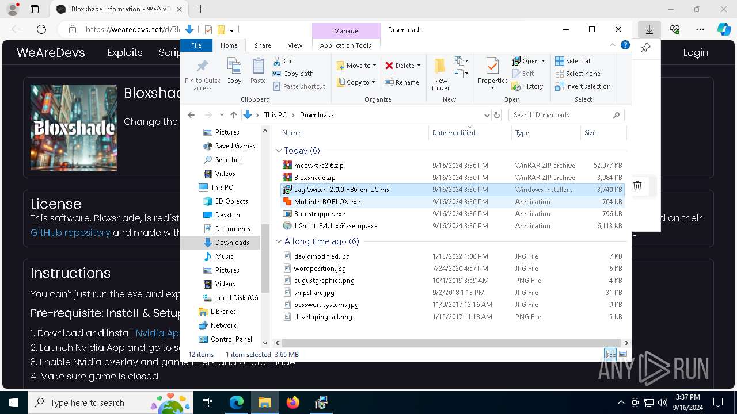737x414 pixels.
Task: Open Firefox from the taskbar
Action: tap(293, 402)
